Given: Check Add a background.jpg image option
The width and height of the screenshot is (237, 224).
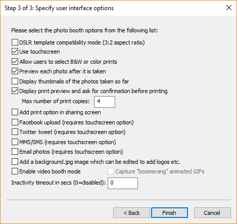Looking at the screenshot, I should tap(15, 162).
